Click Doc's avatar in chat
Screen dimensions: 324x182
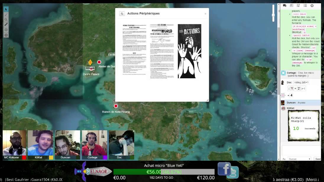point(283,82)
